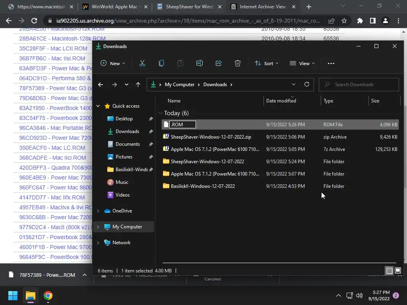
Task: Open Mac IIci.ROM link
Action: tap(52, 158)
